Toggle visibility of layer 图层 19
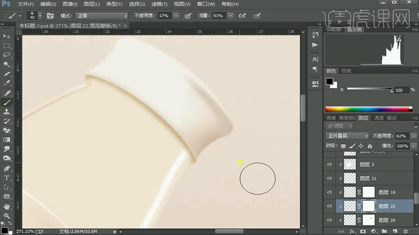Screen dimensions: 419x235 click(330, 192)
